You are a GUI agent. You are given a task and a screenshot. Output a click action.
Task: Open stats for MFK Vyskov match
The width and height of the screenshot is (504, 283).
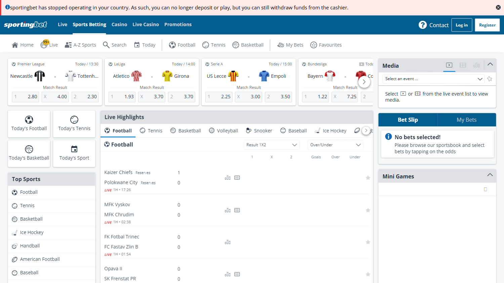tap(227, 210)
